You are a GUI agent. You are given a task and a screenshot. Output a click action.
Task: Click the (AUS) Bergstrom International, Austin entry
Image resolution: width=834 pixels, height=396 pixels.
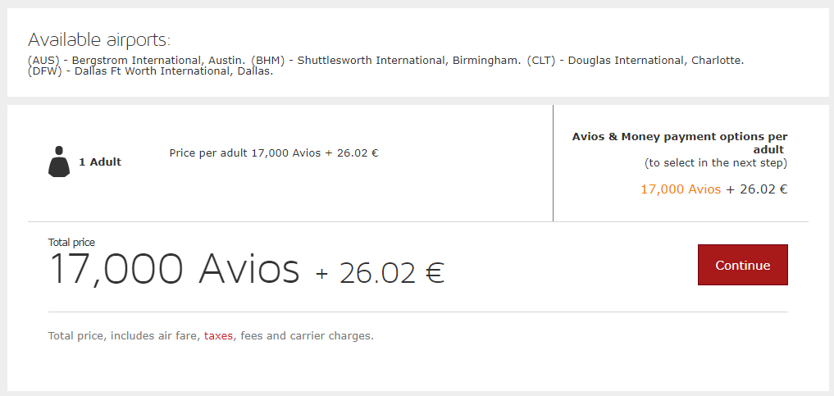[136, 60]
